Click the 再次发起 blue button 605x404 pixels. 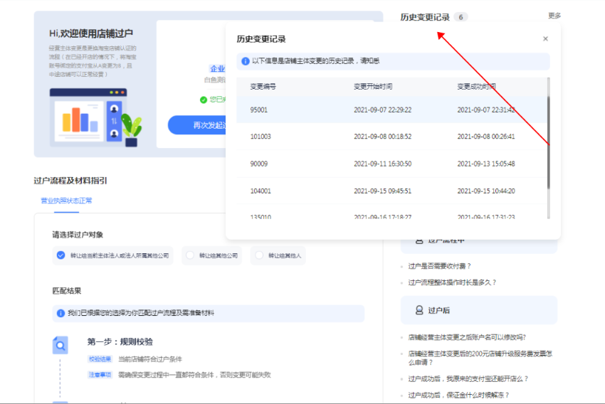[x=196, y=125]
